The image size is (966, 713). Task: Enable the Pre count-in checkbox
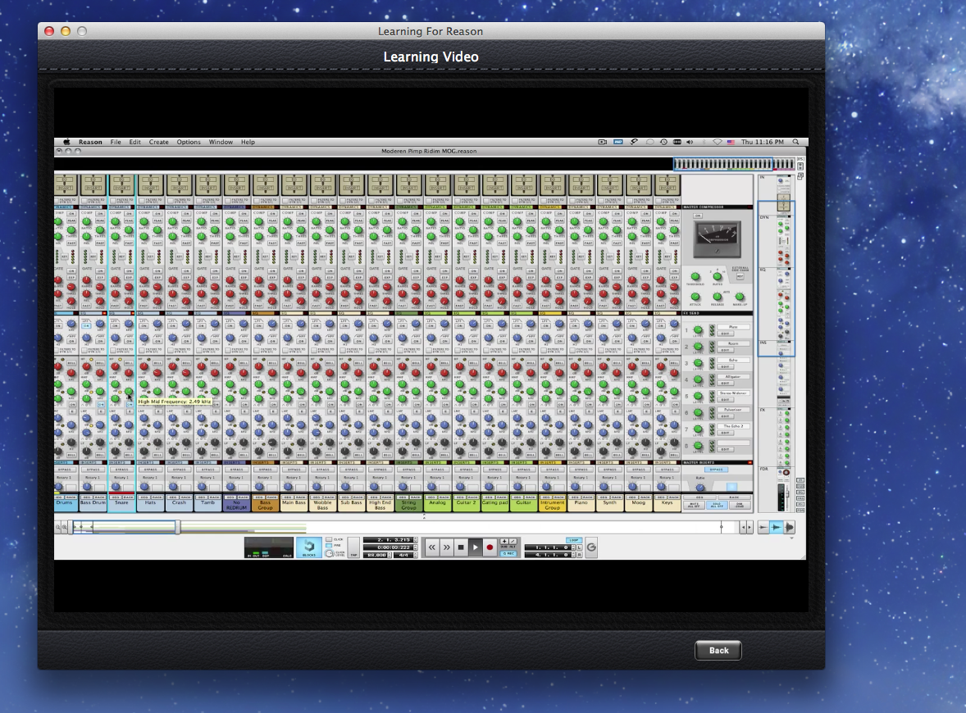coord(330,546)
